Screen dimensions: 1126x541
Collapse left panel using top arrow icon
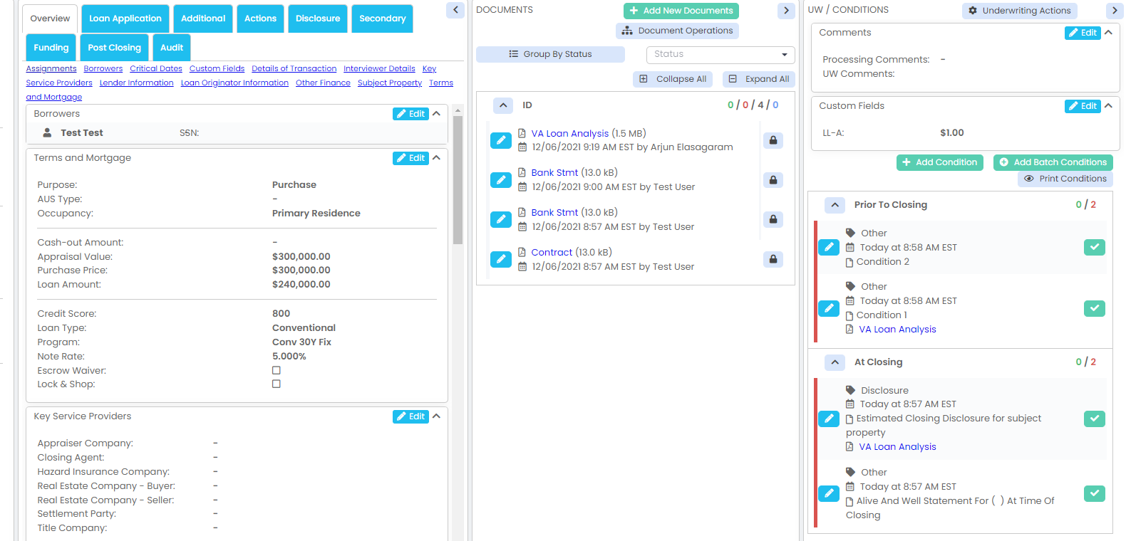point(455,10)
